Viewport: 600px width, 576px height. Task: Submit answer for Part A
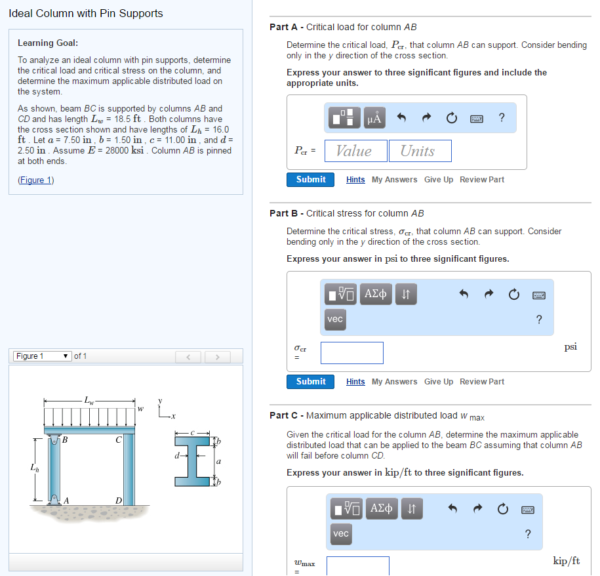tap(310, 179)
